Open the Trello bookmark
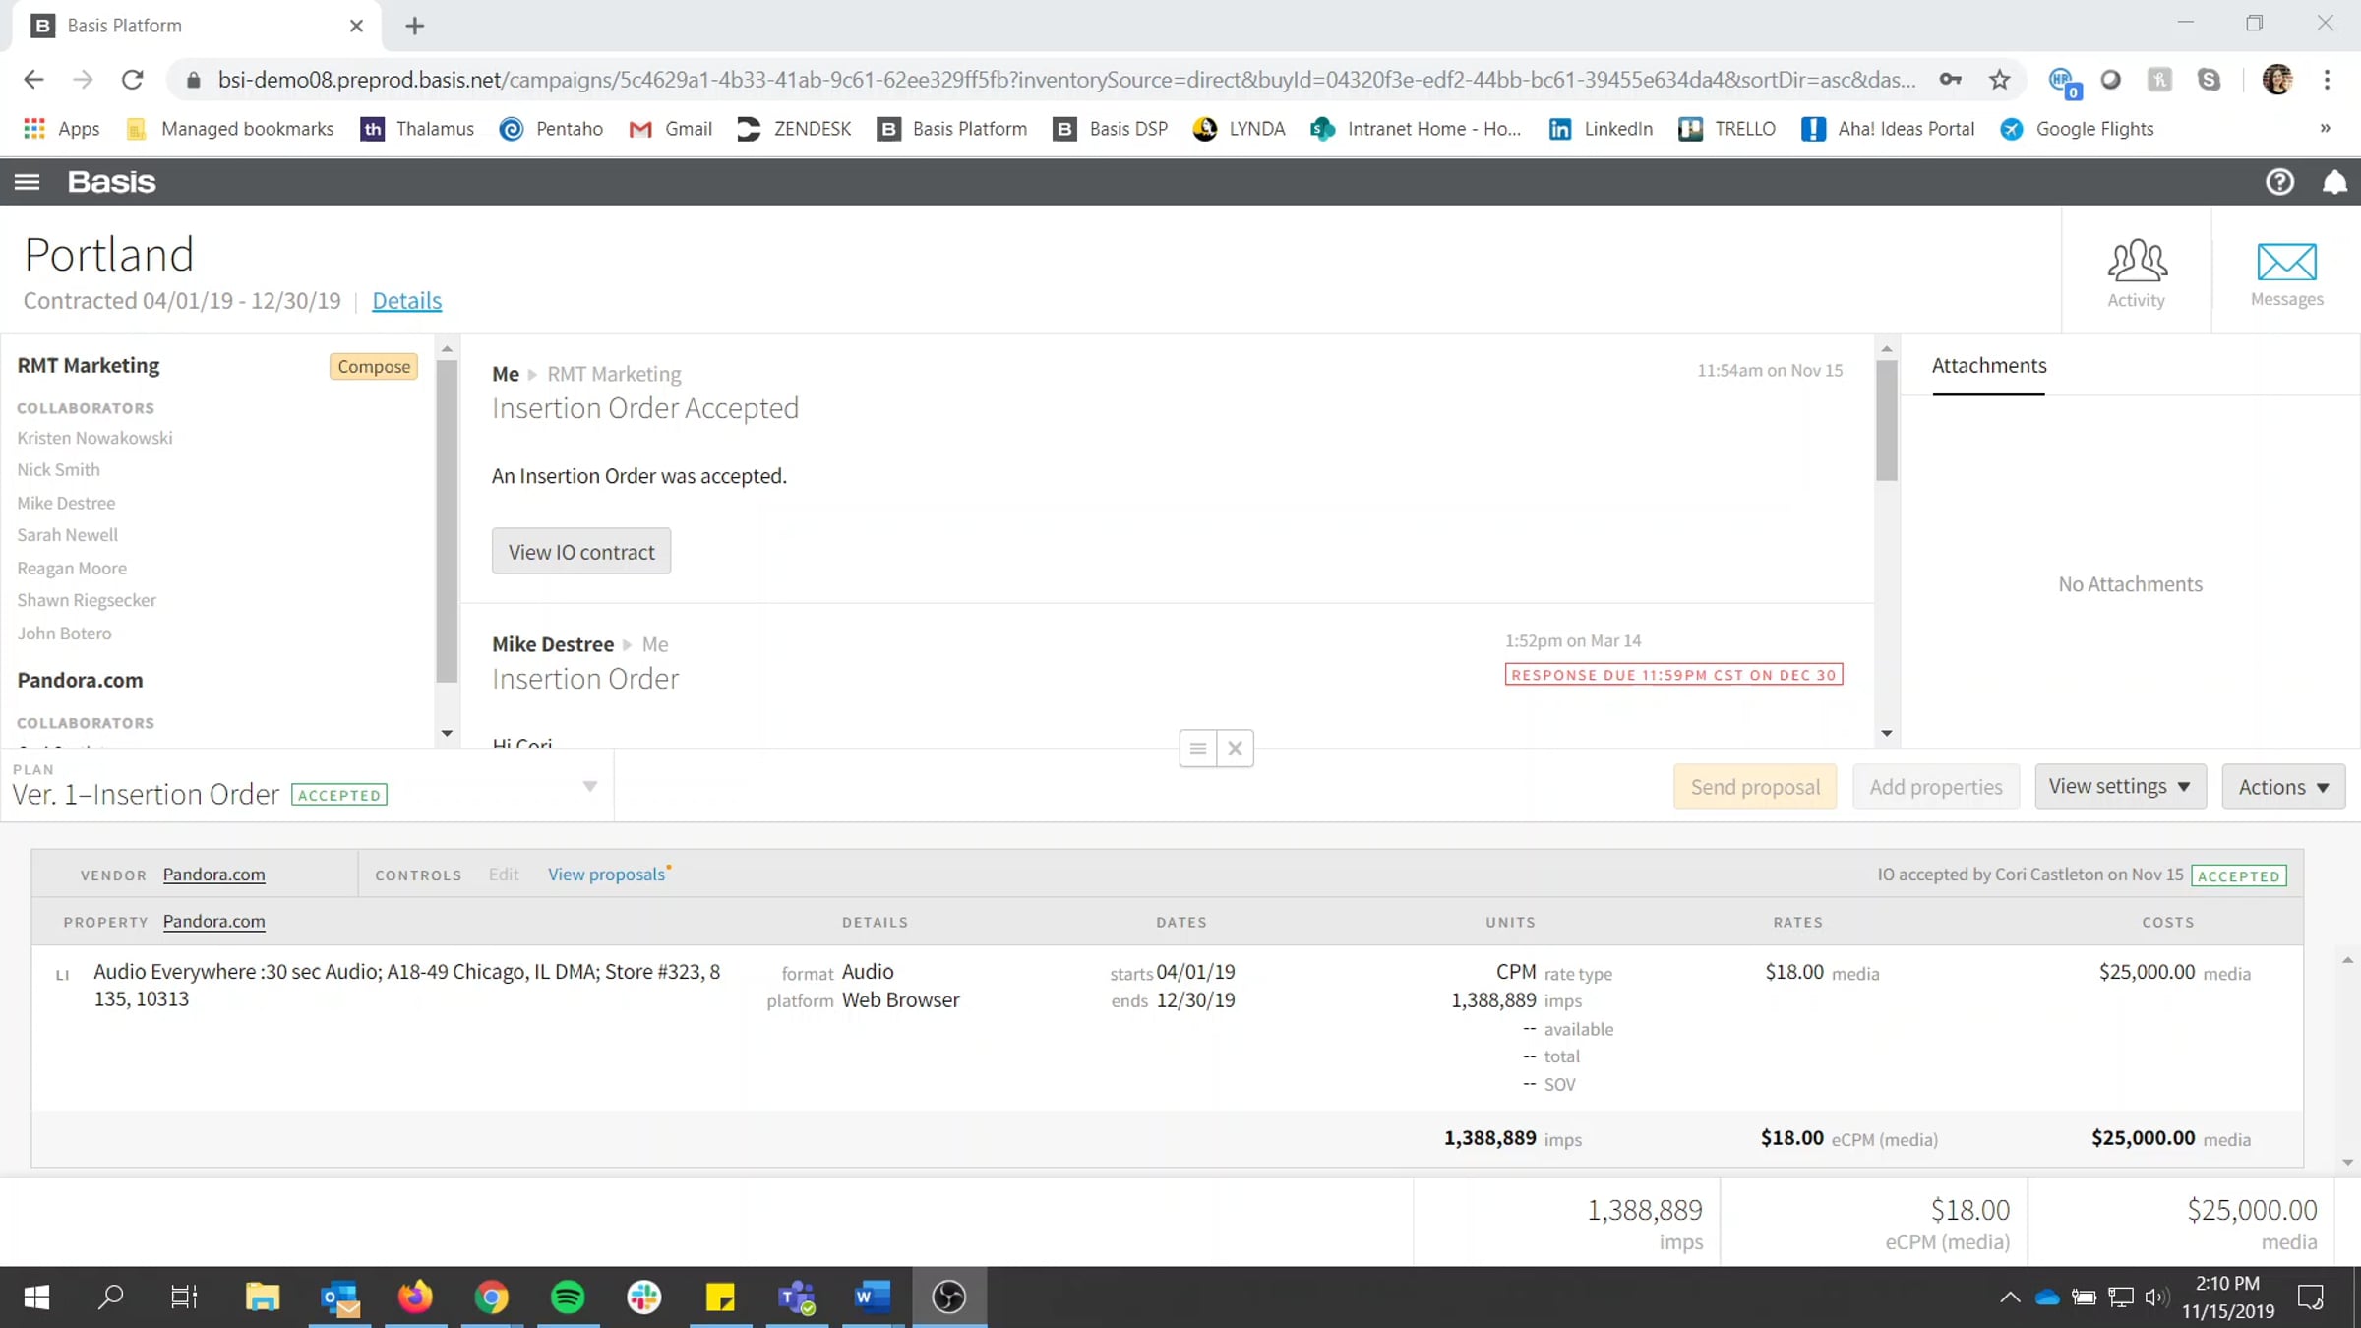The height and width of the screenshot is (1328, 2361). (1727, 129)
